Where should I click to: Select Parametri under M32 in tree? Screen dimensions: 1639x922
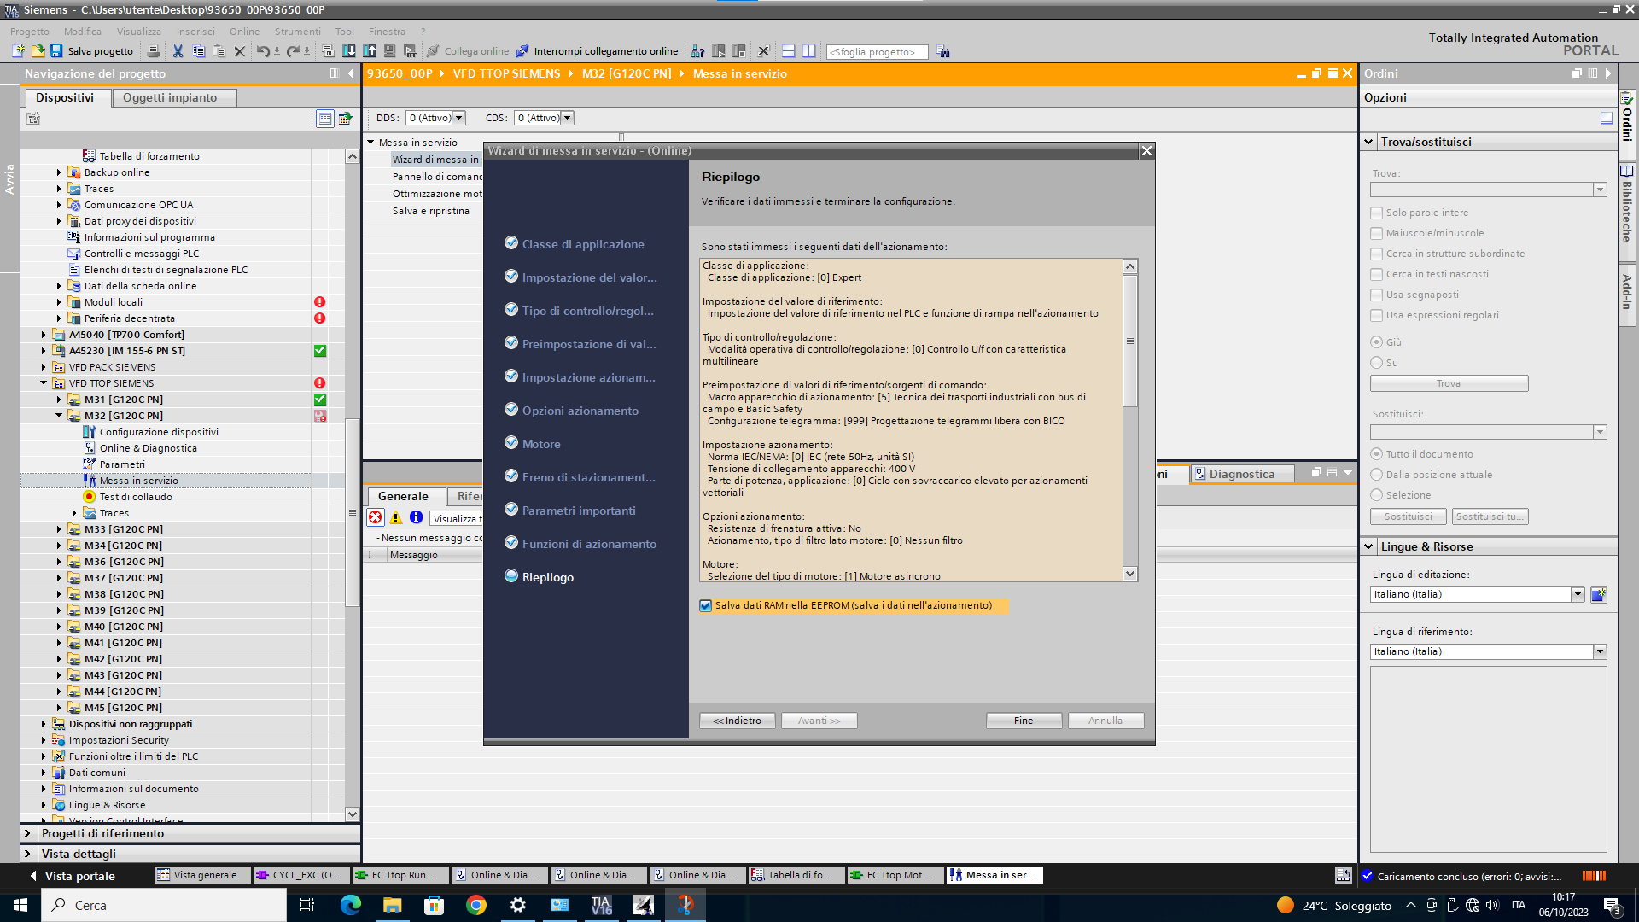click(122, 464)
